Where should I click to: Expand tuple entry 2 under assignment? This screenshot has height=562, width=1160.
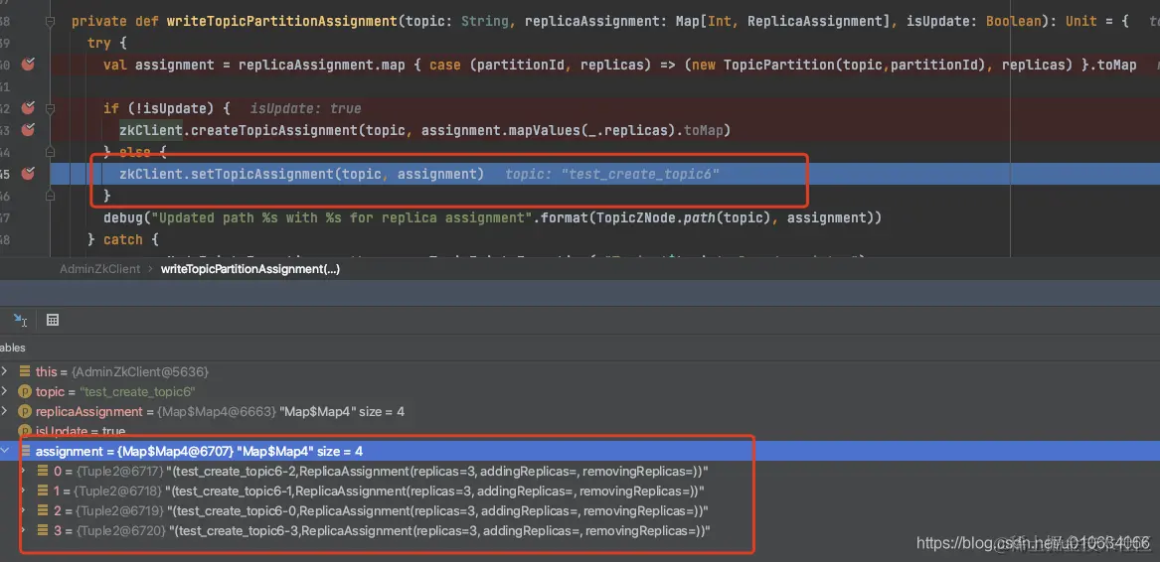point(24,510)
